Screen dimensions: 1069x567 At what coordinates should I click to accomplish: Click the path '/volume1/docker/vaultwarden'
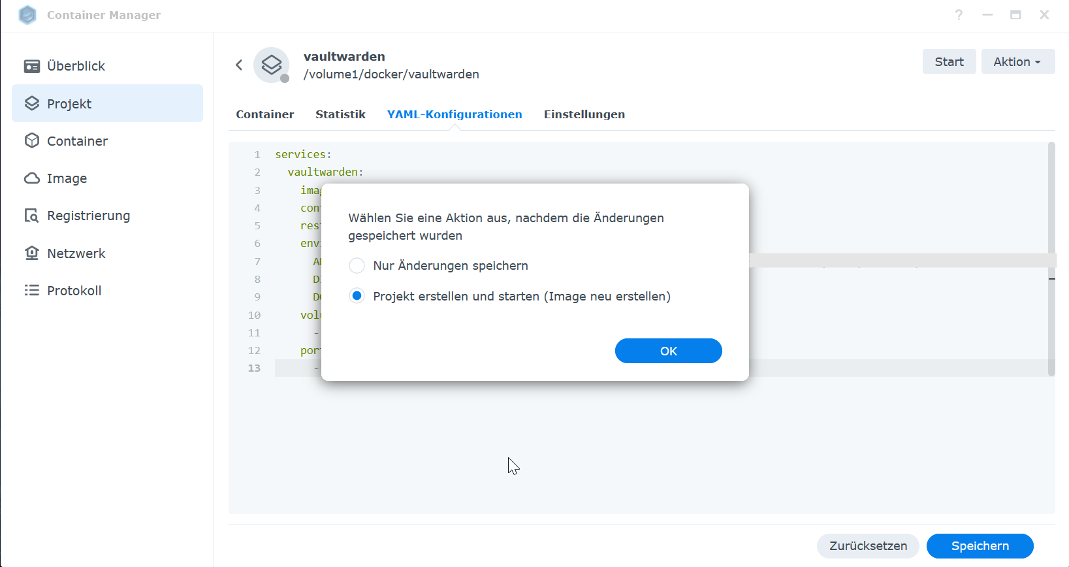[391, 74]
